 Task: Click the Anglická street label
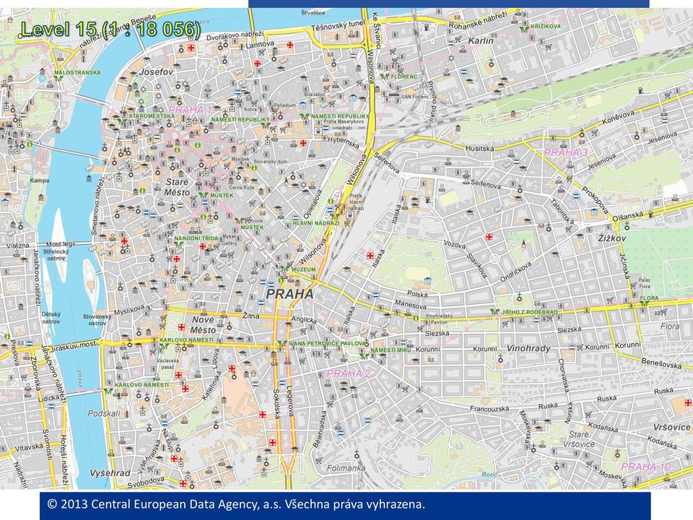(304, 320)
